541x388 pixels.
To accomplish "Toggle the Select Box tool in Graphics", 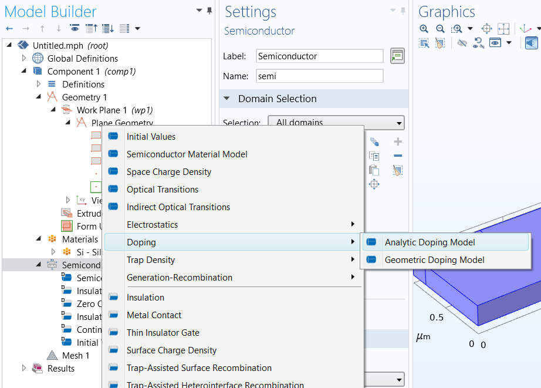I will click(x=424, y=43).
